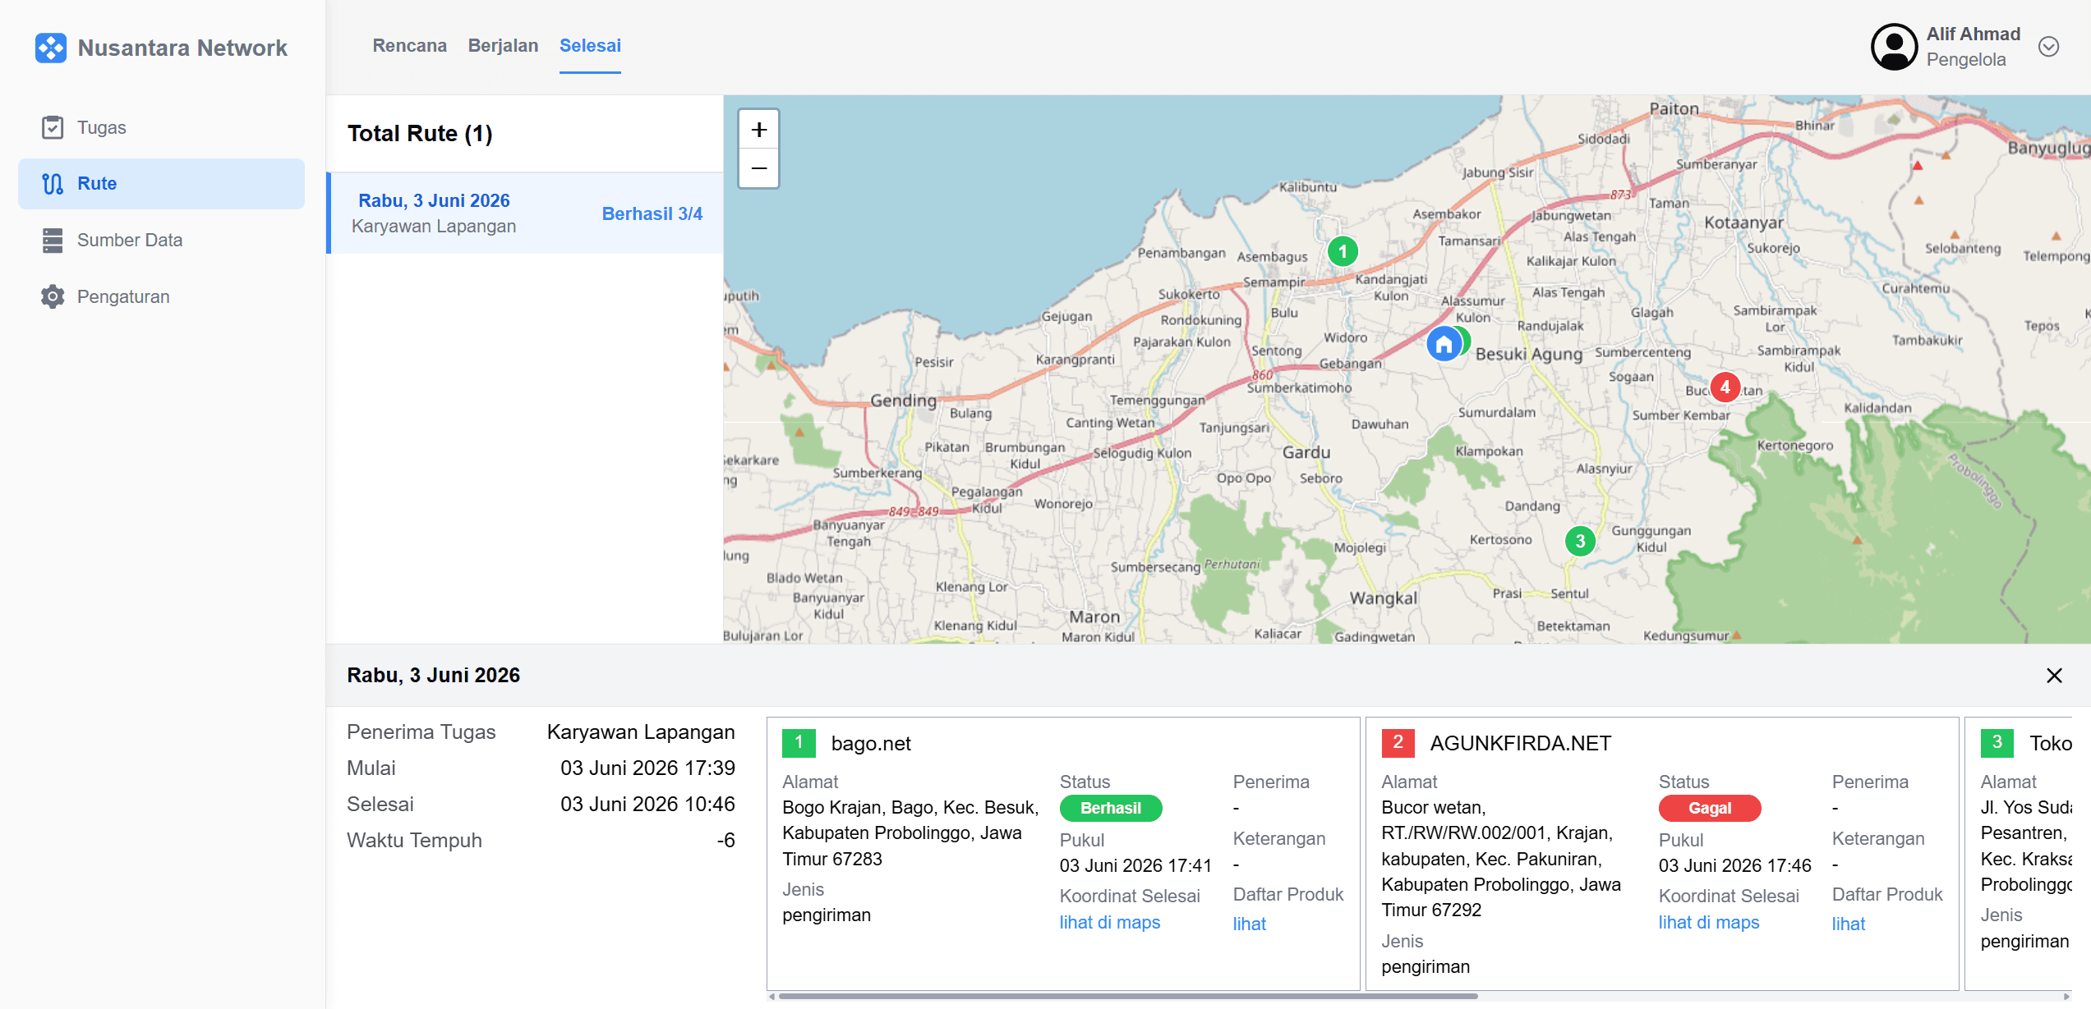Click the Rute route icon
Viewport: 2091px width, 1009px height.
[x=53, y=183]
